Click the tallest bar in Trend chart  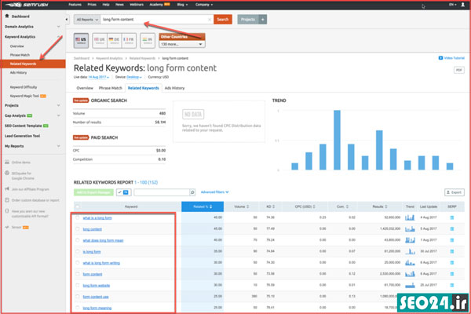click(337, 140)
